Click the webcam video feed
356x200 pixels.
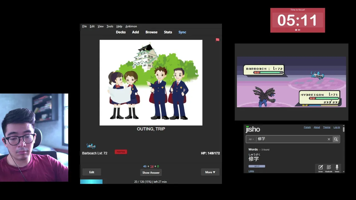click(34, 137)
